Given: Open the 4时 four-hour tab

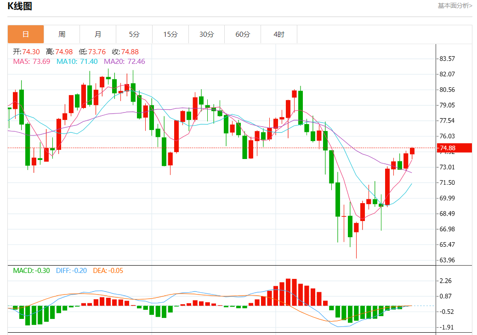Looking at the screenshot, I should [278, 34].
